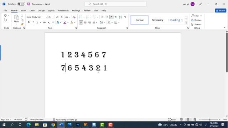This screenshot has height=128, width=228.
Task: Apply the No Spacing style
Action: tap(157, 20)
